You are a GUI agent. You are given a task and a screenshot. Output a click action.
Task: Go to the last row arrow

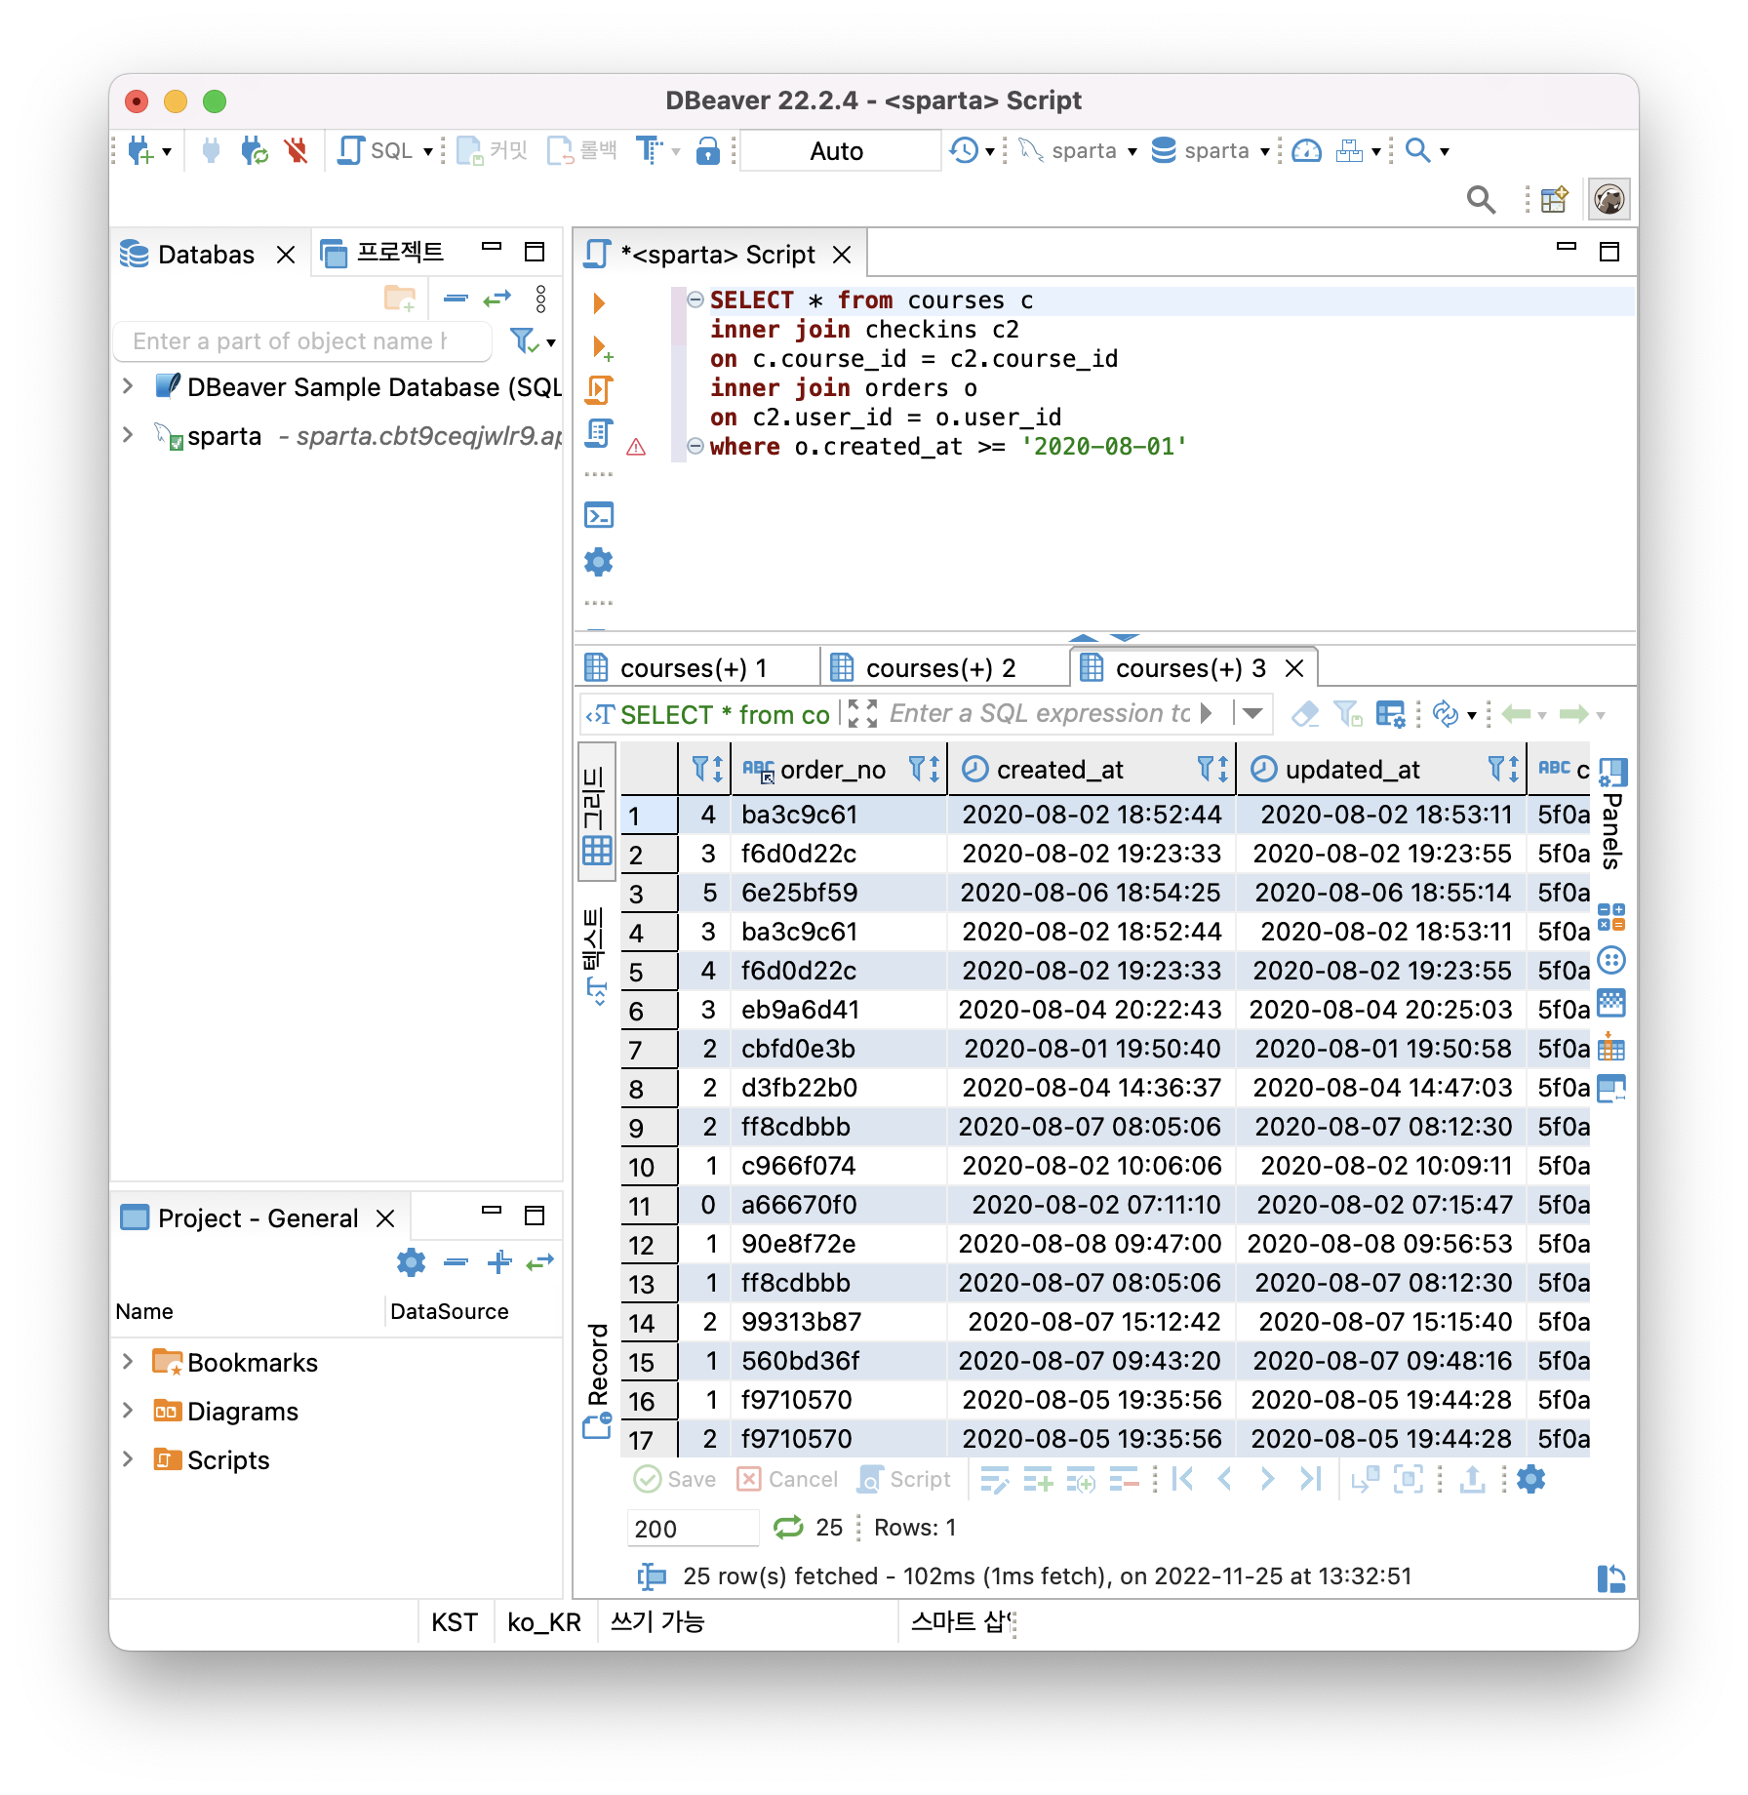pos(1311,1479)
